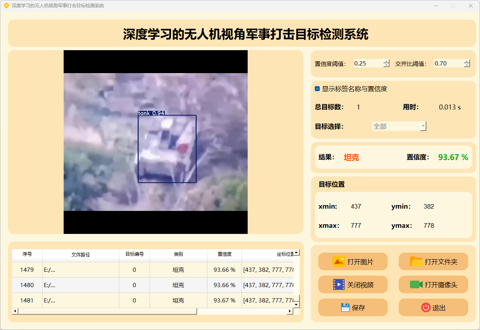Click the 坐标位置 column header

tap(268, 254)
